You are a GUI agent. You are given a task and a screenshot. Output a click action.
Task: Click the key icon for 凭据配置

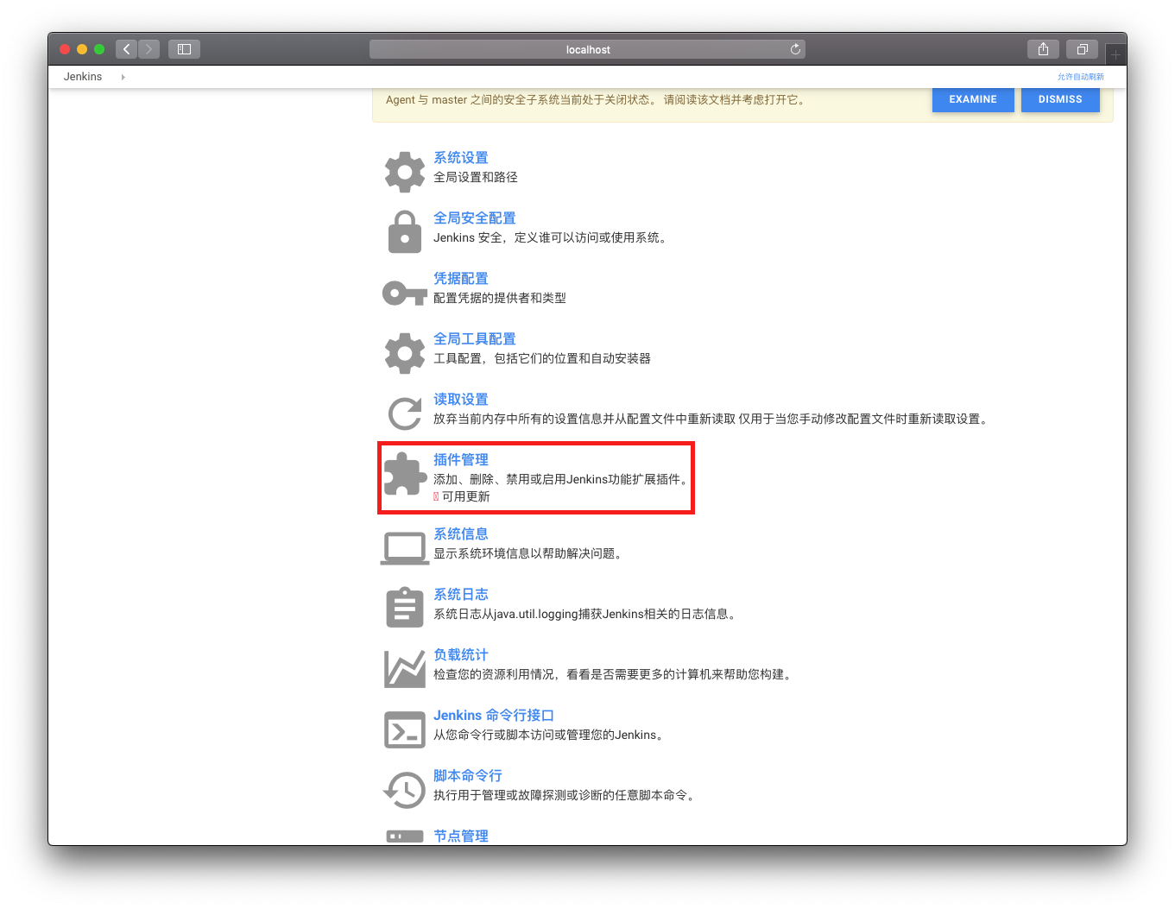tap(404, 294)
